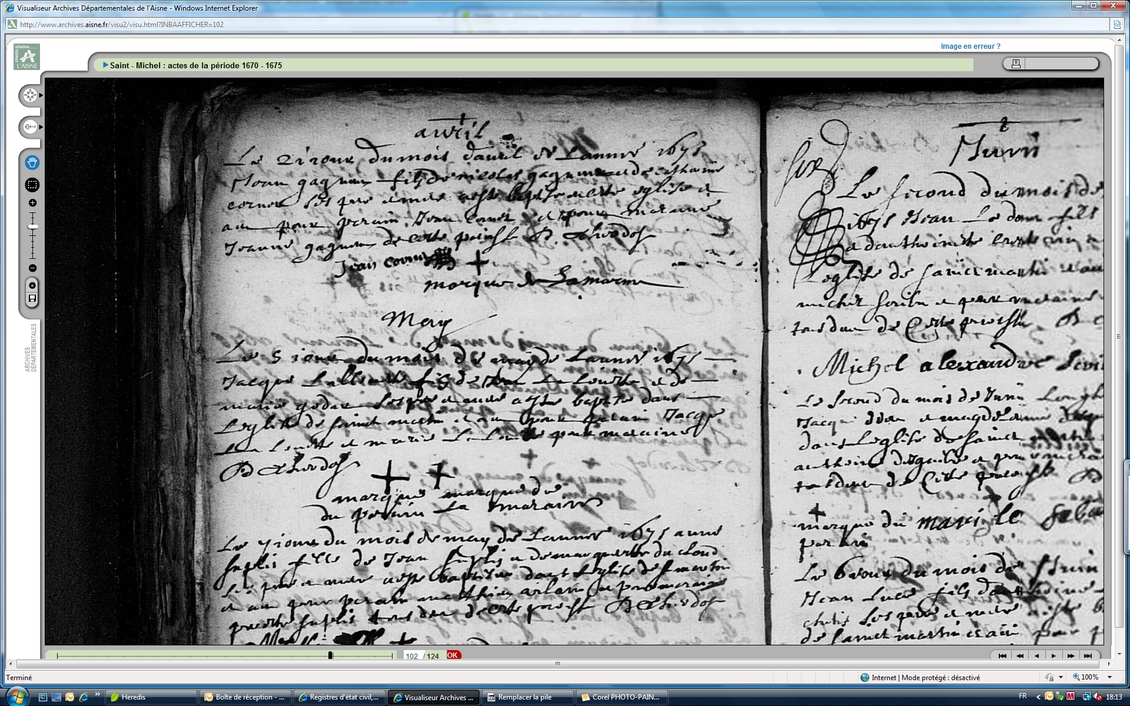Screen dimensions: 1130x706
Task: Click the zoom in plus button
Action: [x=32, y=203]
